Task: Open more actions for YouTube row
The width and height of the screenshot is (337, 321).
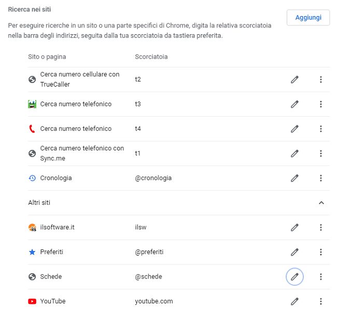Action: [x=320, y=301]
